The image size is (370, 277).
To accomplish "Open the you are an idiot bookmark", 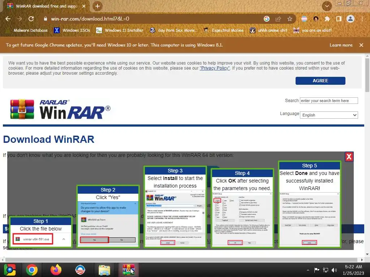I will pos(313,30).
